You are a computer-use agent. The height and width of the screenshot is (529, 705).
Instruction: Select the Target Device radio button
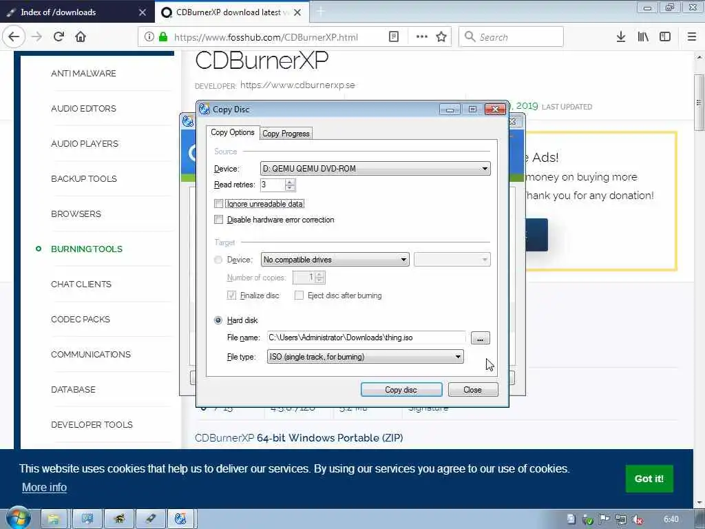(x=218, y=260)
